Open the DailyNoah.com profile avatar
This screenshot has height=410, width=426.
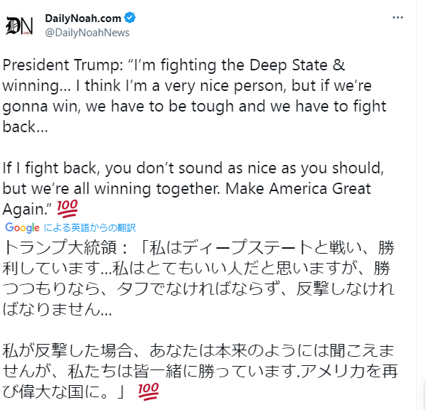tap(19, 26)
